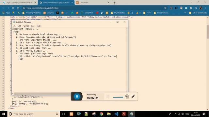Reload the page in Chrome
The height and width of the screenshot is (117, 209).
click(x=13, y=8)
